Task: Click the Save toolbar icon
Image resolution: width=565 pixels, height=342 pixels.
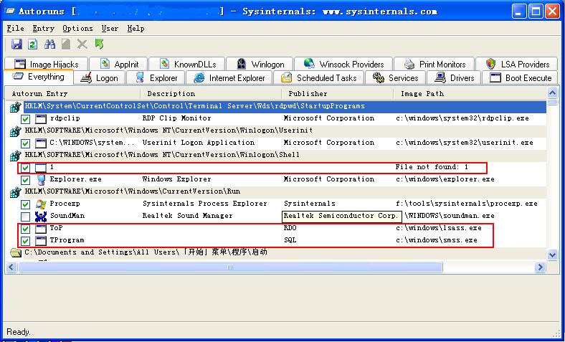Action: [x=16, y=44]
